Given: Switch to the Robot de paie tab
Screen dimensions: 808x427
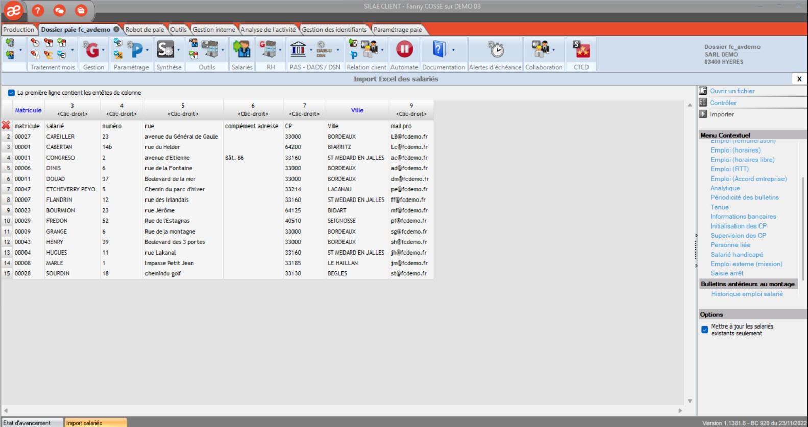Looking at the screenshot, I should (x=144, y=30).
